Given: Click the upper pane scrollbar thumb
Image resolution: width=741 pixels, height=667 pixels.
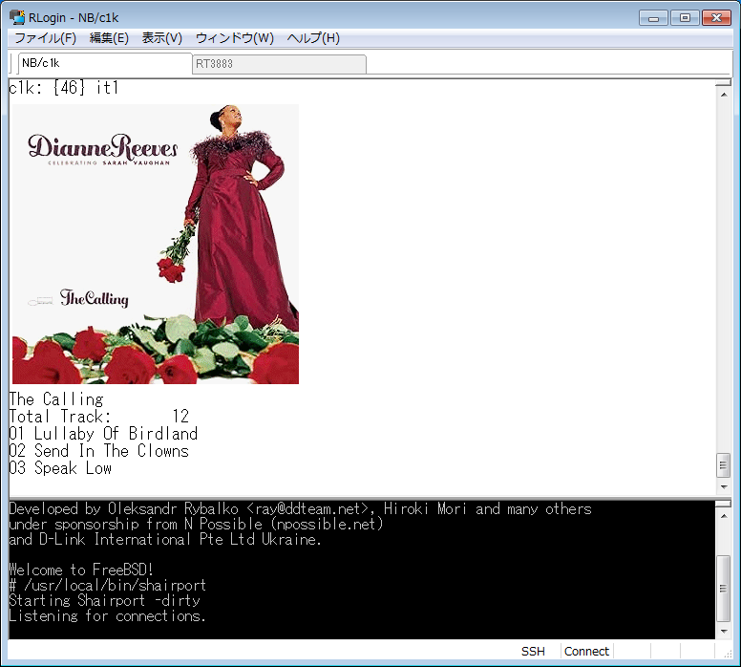Looking at the screenshot, I should [723, 465].
